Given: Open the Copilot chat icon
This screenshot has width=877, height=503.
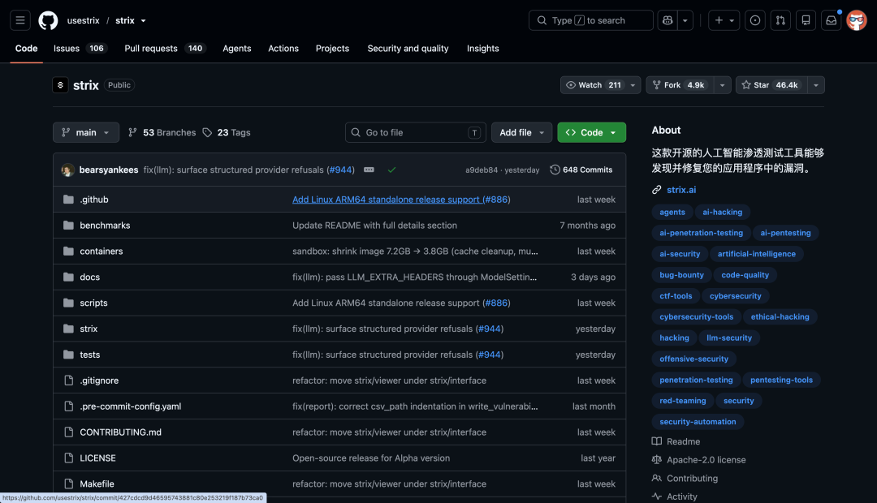Looking at the screenshot, I should point(667,20).
